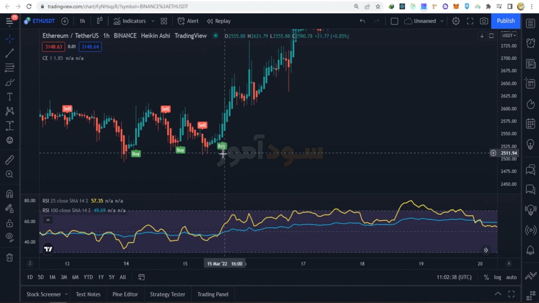This screenshot has width=539, height=303.
Task: Open the notifications bell icon
Action: [531, 250]
